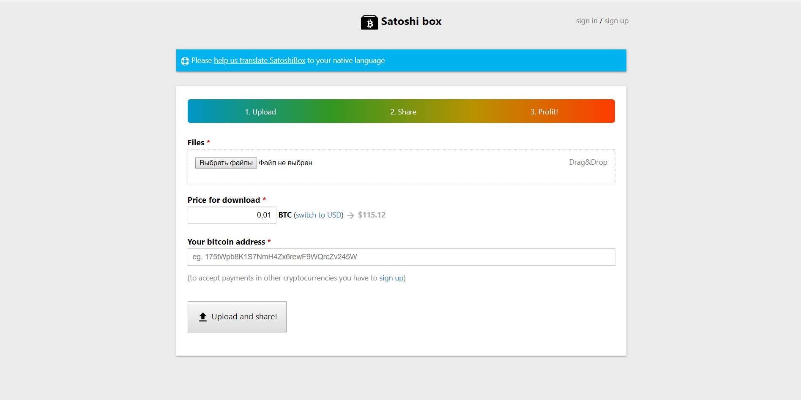Click the Drag&Drop area label

coord(588,162)
